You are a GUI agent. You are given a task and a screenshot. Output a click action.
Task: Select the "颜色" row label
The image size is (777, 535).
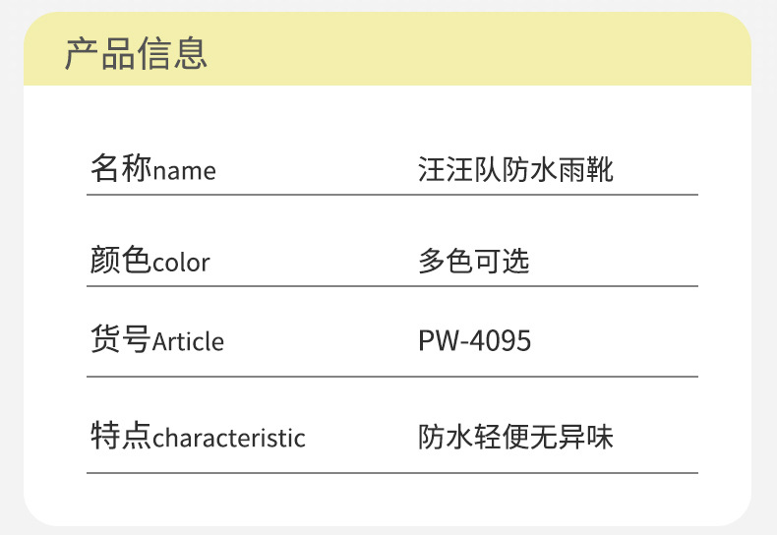coord(120,262)
